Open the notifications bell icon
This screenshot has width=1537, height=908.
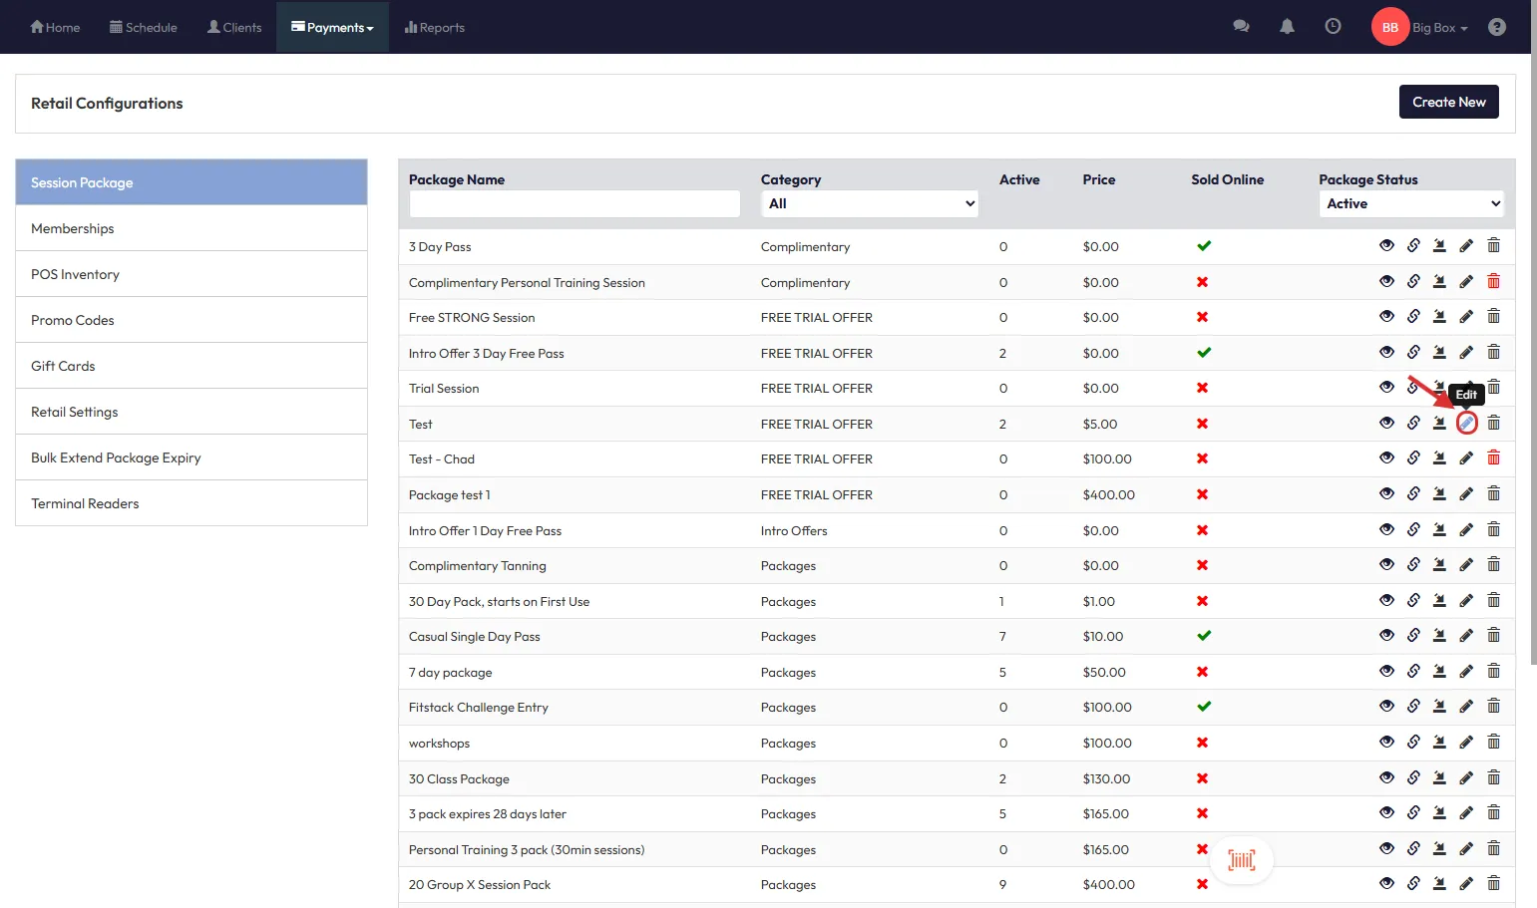pos(1287,27)
